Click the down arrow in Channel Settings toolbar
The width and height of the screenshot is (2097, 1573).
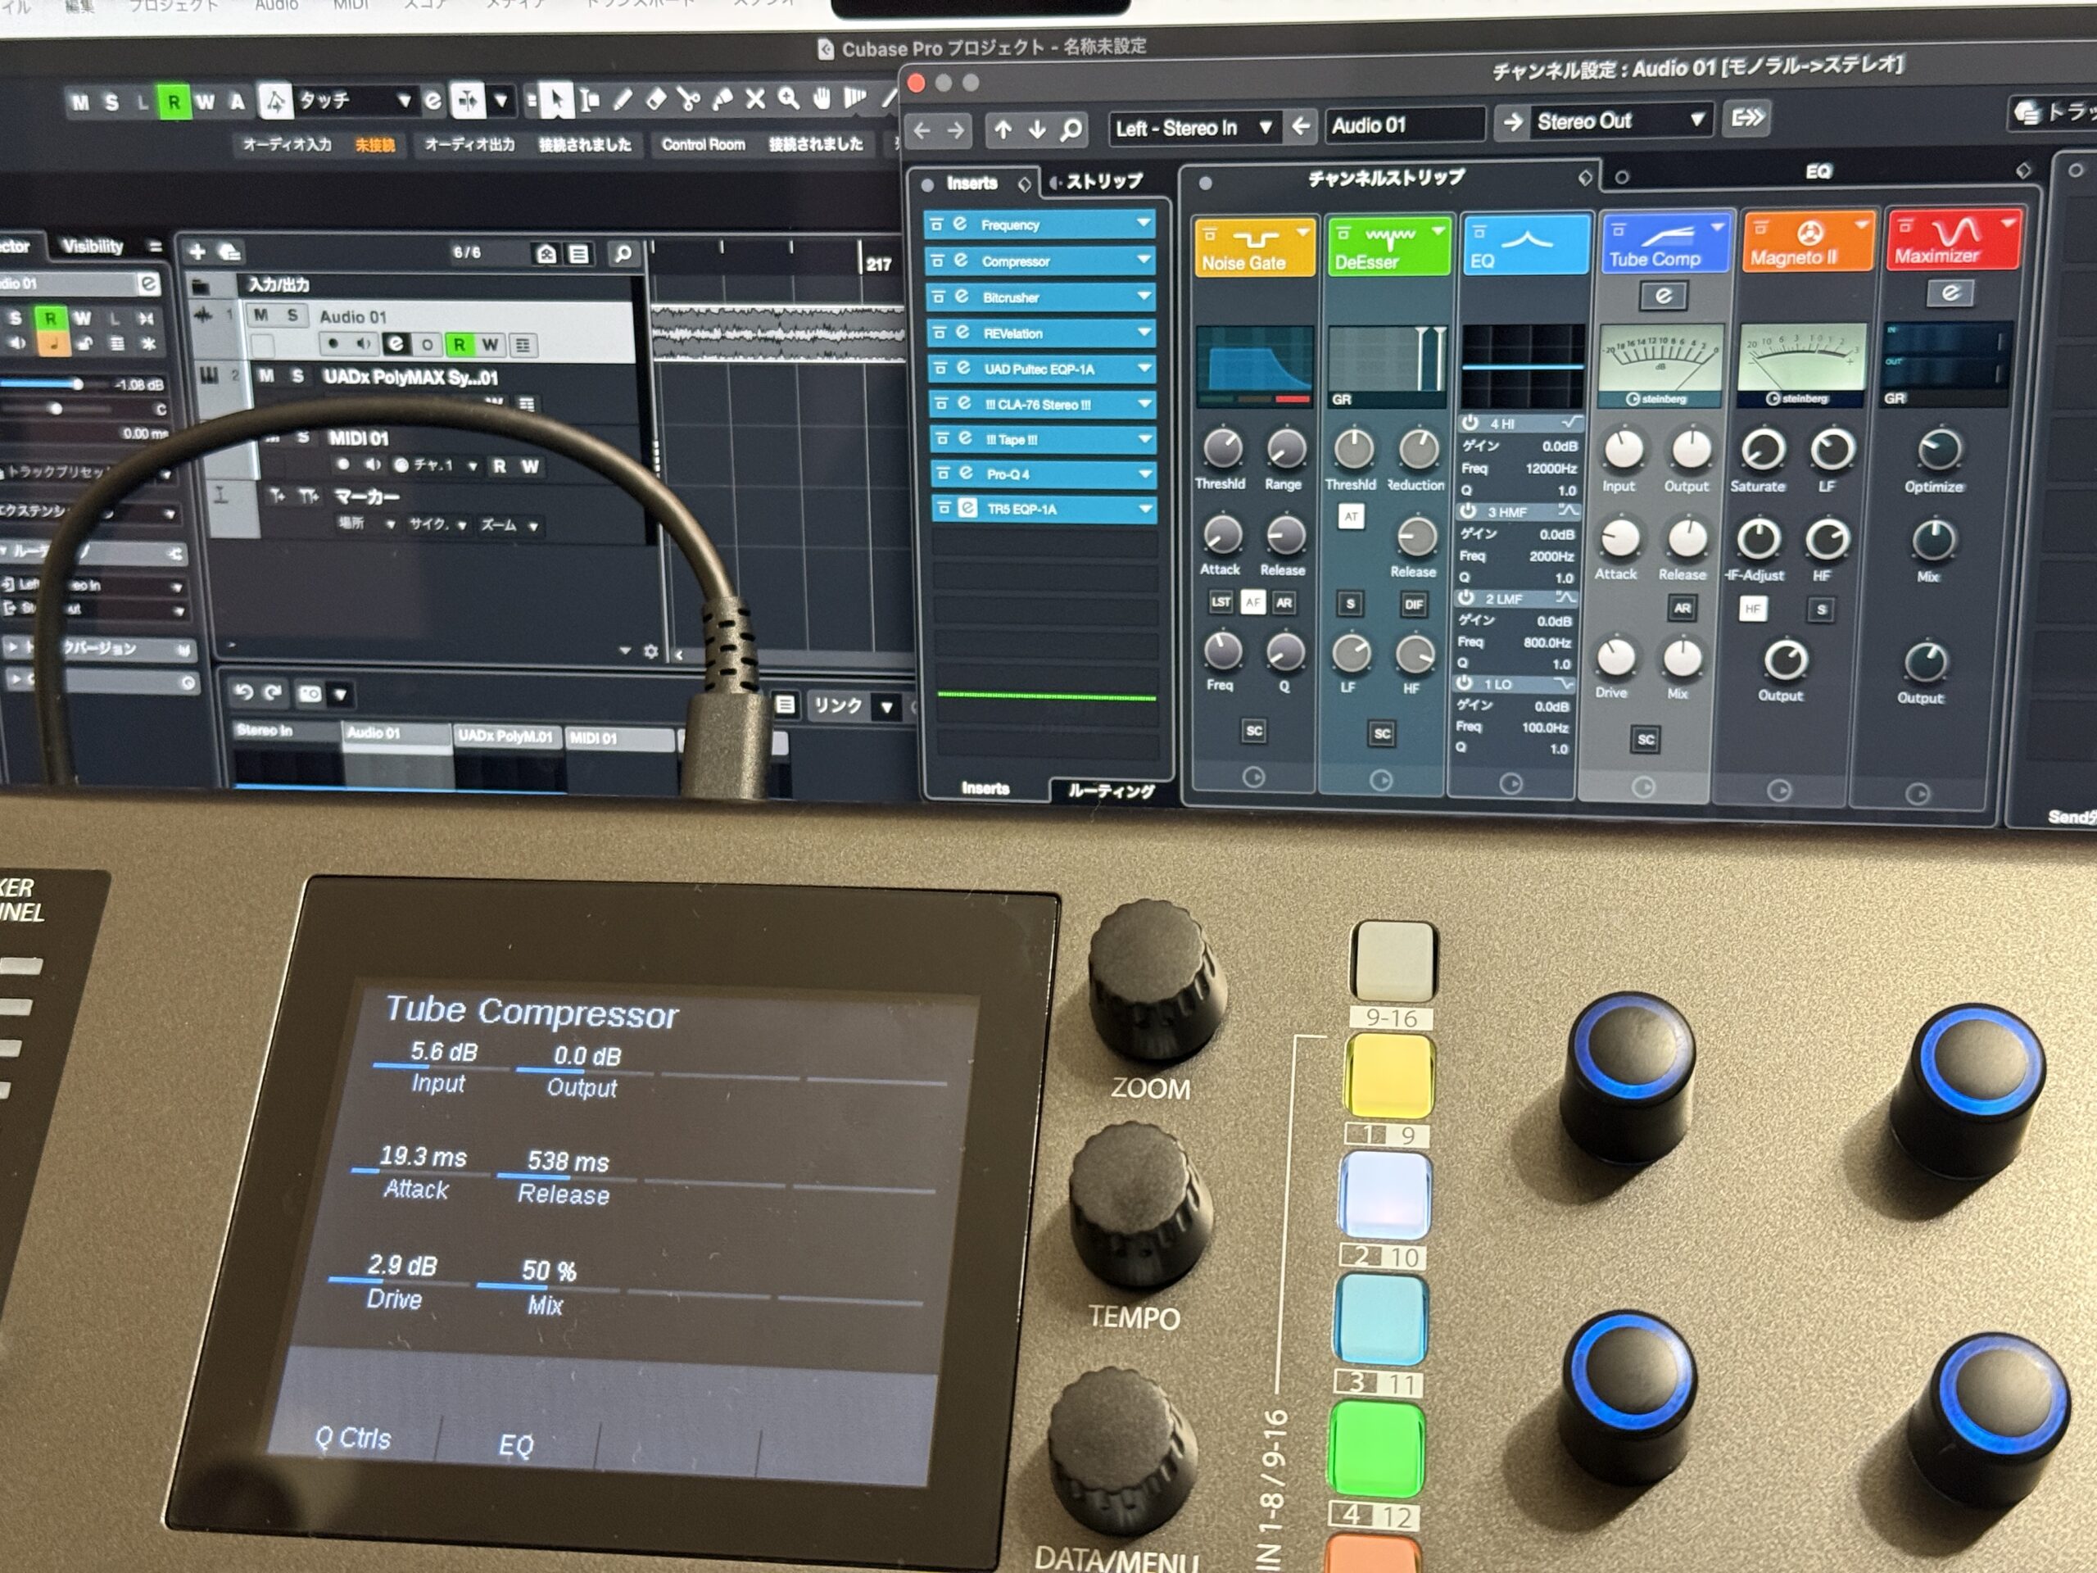click(x=1037, y=129)
